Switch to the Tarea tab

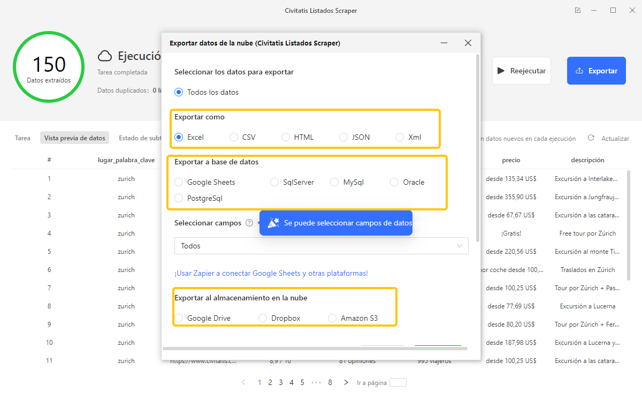[22, 138]
